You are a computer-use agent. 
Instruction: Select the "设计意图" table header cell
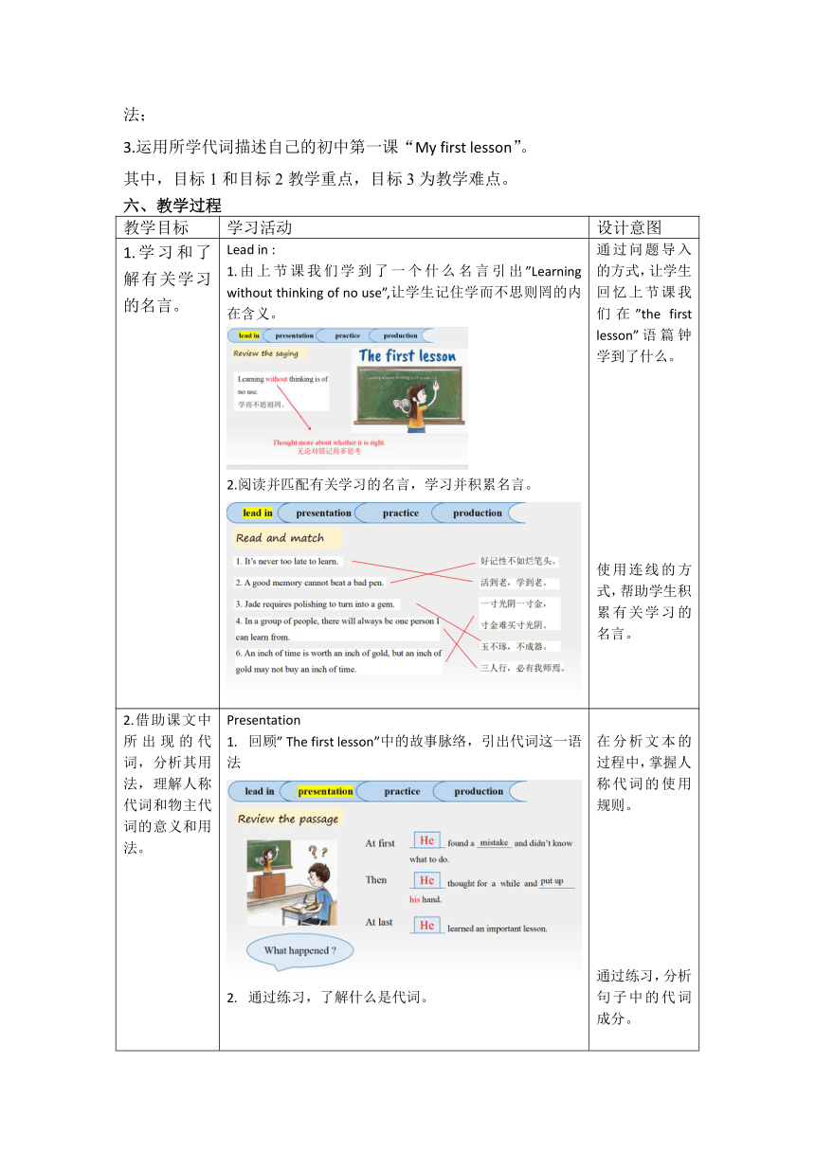pos(644,227)
